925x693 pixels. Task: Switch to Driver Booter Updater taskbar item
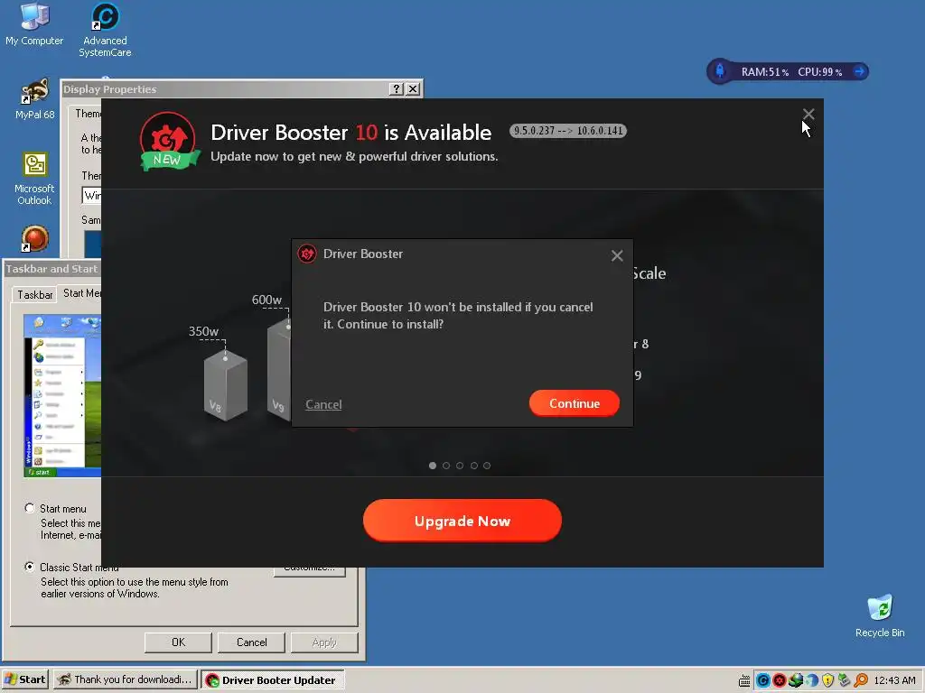[273, 680]
